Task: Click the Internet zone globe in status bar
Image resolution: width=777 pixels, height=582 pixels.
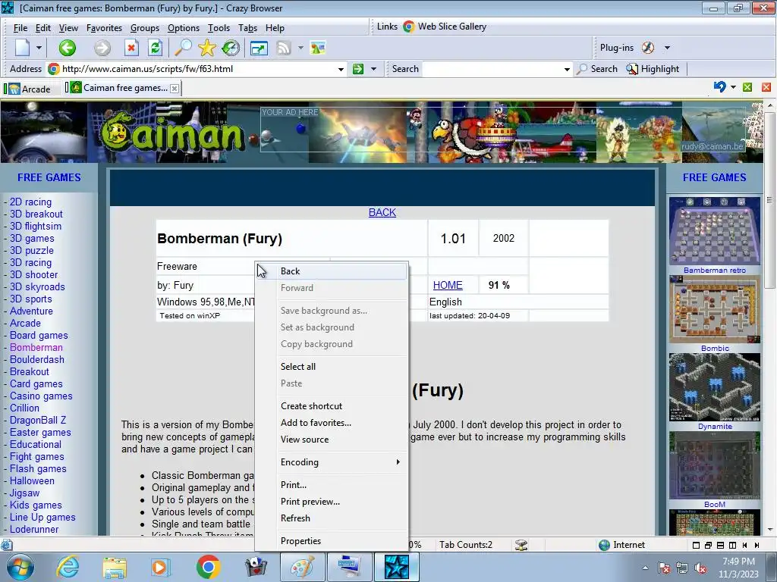Action: tap(604, 545)
